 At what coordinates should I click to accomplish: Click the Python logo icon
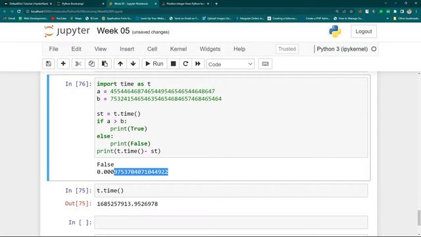coord(335,31)
